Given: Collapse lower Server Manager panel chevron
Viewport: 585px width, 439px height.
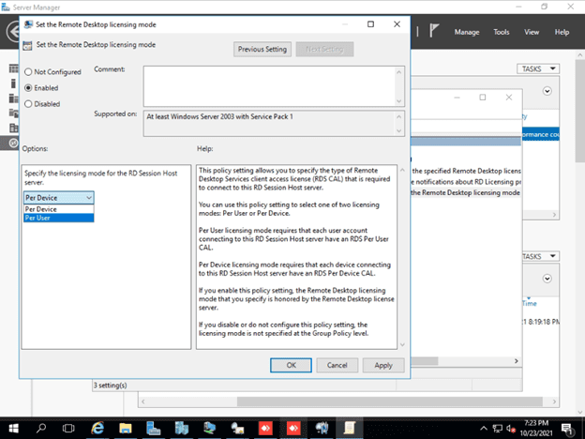Looking at the screenshot, I should tap(547, 279).
